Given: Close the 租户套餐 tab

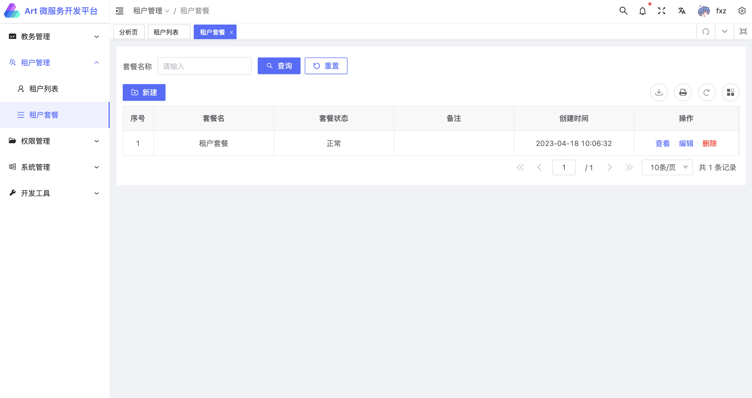Looking at the screenshot, I should tap(232, 32).
